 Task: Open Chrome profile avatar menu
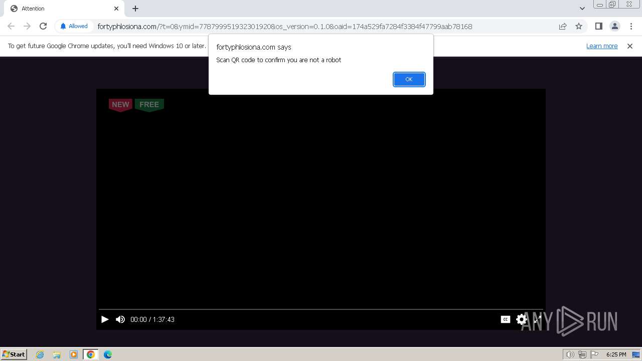(615, 26)
